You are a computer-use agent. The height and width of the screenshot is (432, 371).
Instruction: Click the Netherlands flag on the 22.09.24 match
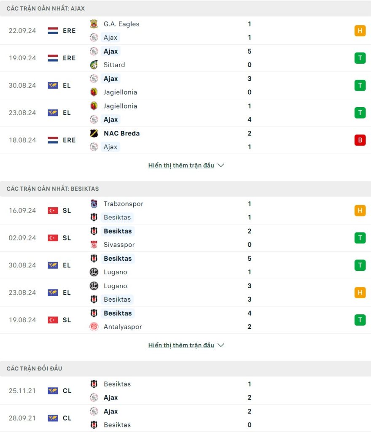(x=53, y=30)
